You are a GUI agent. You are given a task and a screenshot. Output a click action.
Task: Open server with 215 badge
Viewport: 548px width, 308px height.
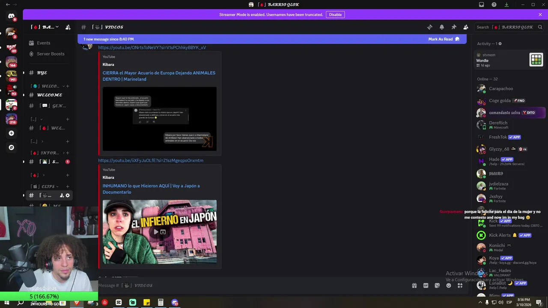pos(11,118)
